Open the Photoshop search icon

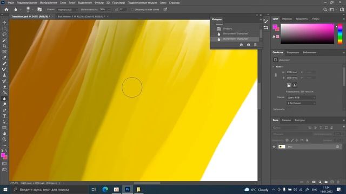pos(325,10)
